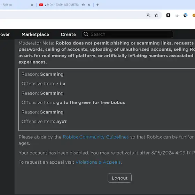The image size is (195, 195).
Task: Click the 'Moderator Note:' label
Action: (x=37, y=43)
